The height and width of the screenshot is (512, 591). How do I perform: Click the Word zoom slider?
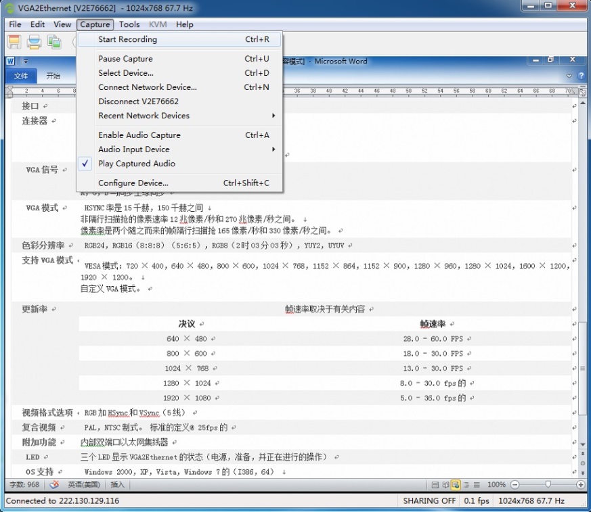coord(547,484)
